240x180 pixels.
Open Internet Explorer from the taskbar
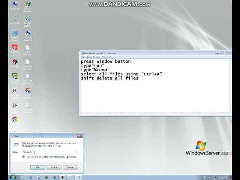pyautogui.click(x=30, y=177)
